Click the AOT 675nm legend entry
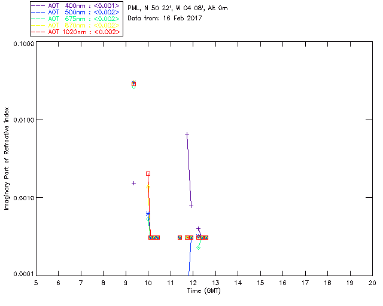Image resolution: width=383 pixels, height=306 pixels. pos(75,19)
